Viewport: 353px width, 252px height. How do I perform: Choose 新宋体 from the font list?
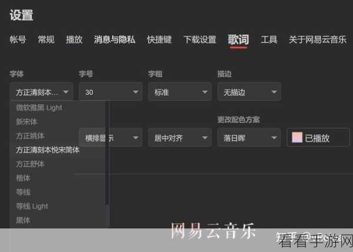pyautogui.click(x=26, y=122)
